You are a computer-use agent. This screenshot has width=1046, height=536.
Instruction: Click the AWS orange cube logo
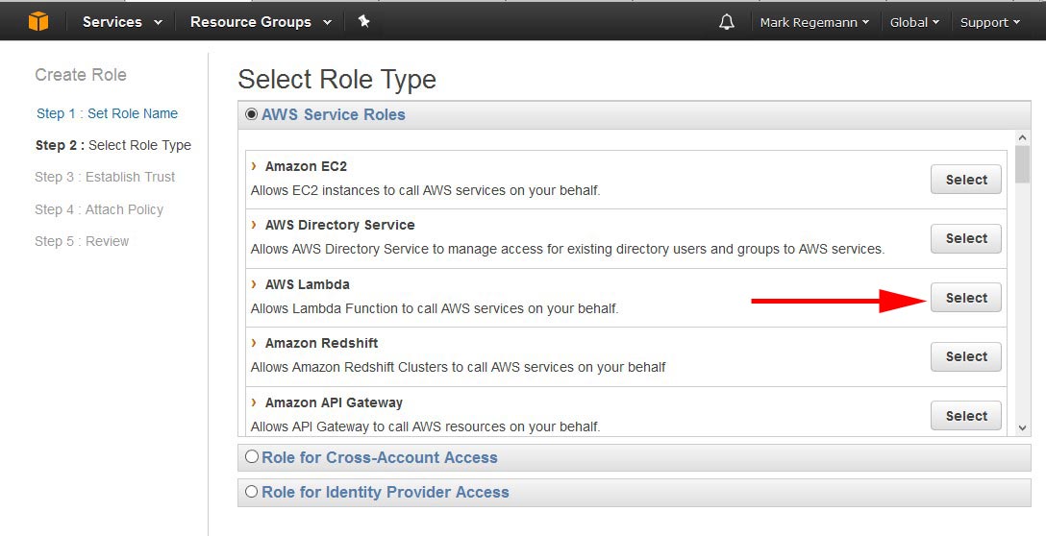[38, 21]
